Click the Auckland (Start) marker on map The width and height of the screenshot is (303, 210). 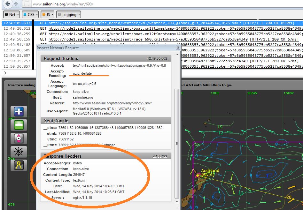coord(198,175)
